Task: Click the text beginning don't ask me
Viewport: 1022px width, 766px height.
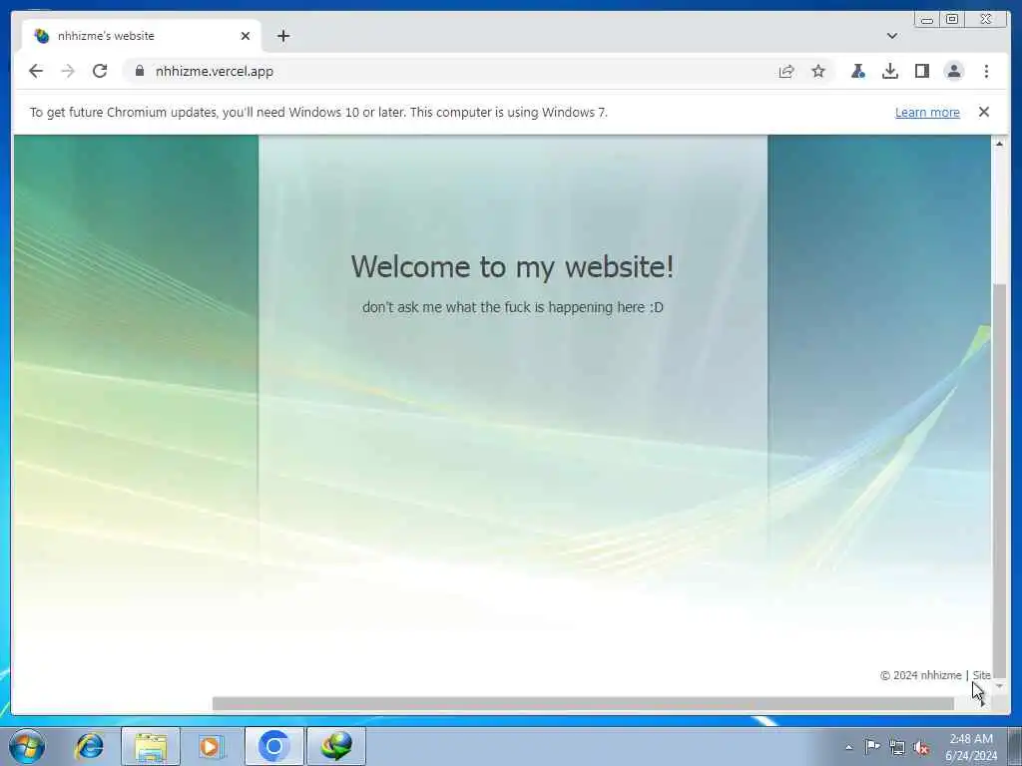Action: [x=512, y=307]
